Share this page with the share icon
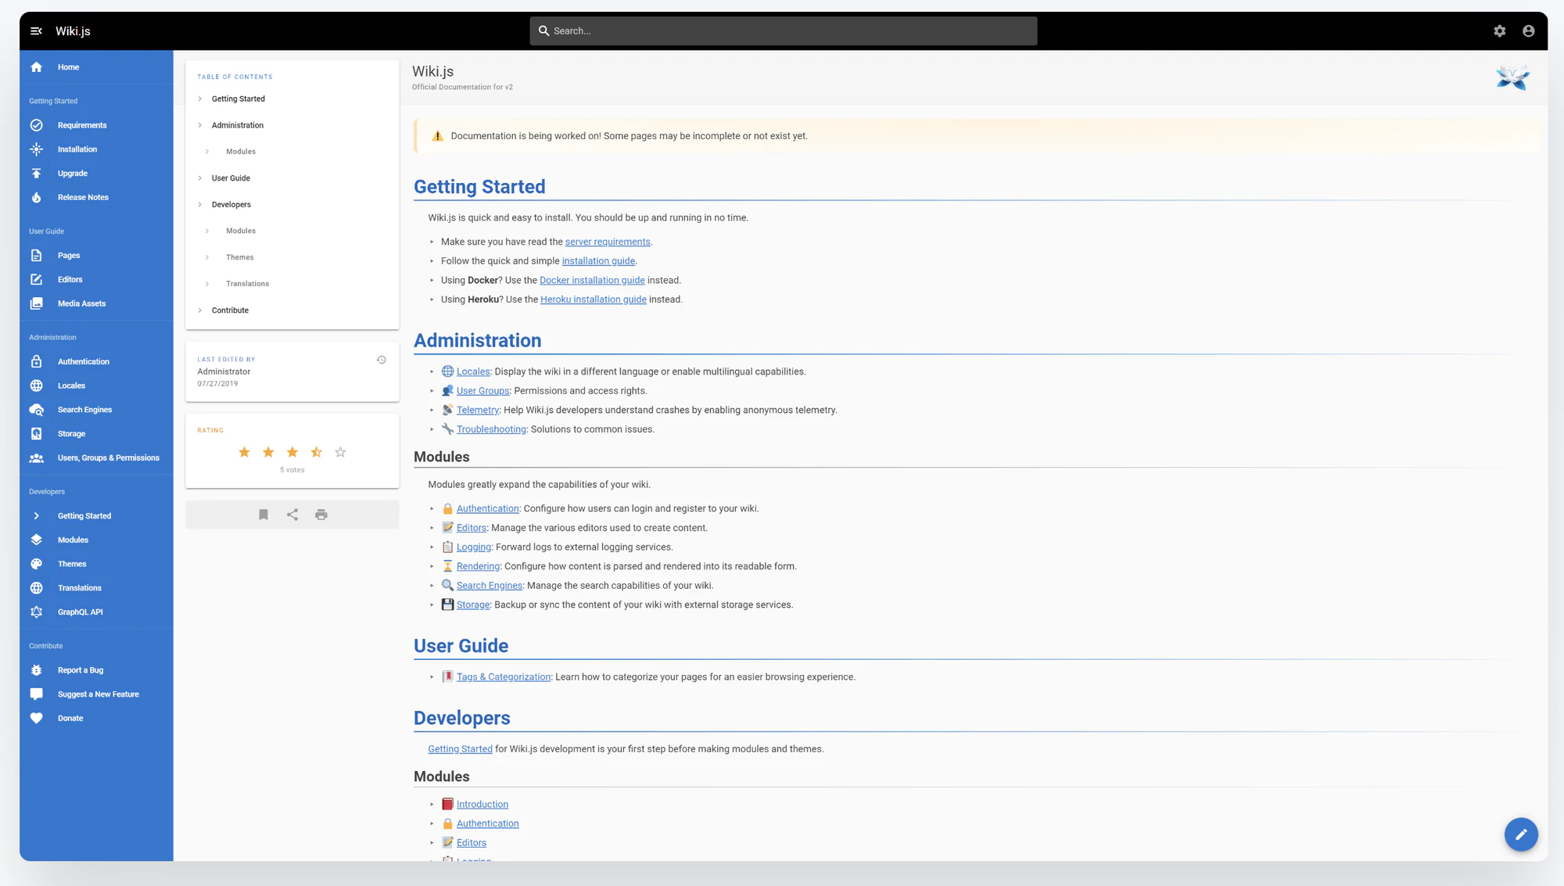The height and width of the screenshot is (886, 1564). 292,515
